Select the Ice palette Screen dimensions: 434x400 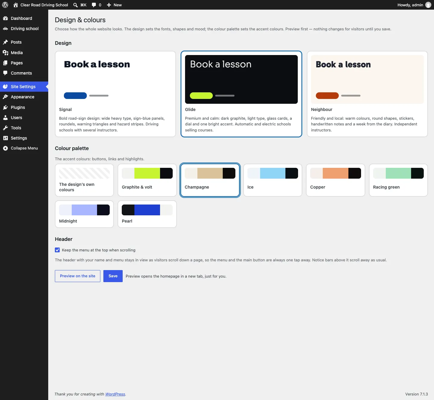(273, 180)
